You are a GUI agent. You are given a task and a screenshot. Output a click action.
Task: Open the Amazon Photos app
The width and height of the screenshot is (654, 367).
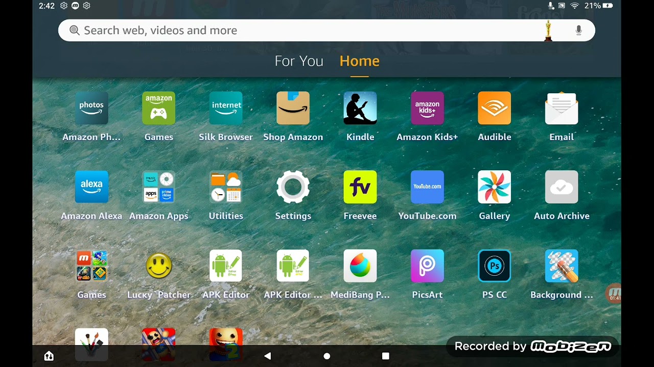[x=91, y=108]
